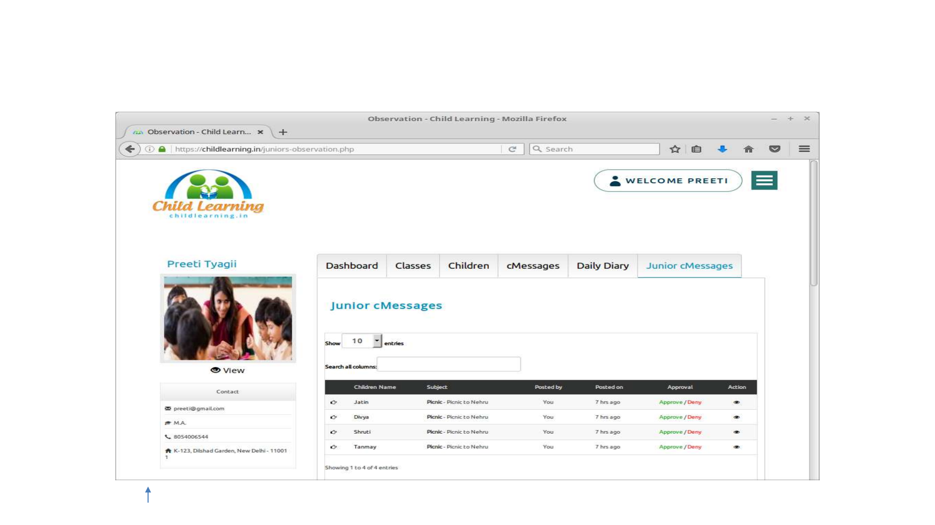
Task: Click eye icon in Jatin's row
Action: (x=736, y=402)
